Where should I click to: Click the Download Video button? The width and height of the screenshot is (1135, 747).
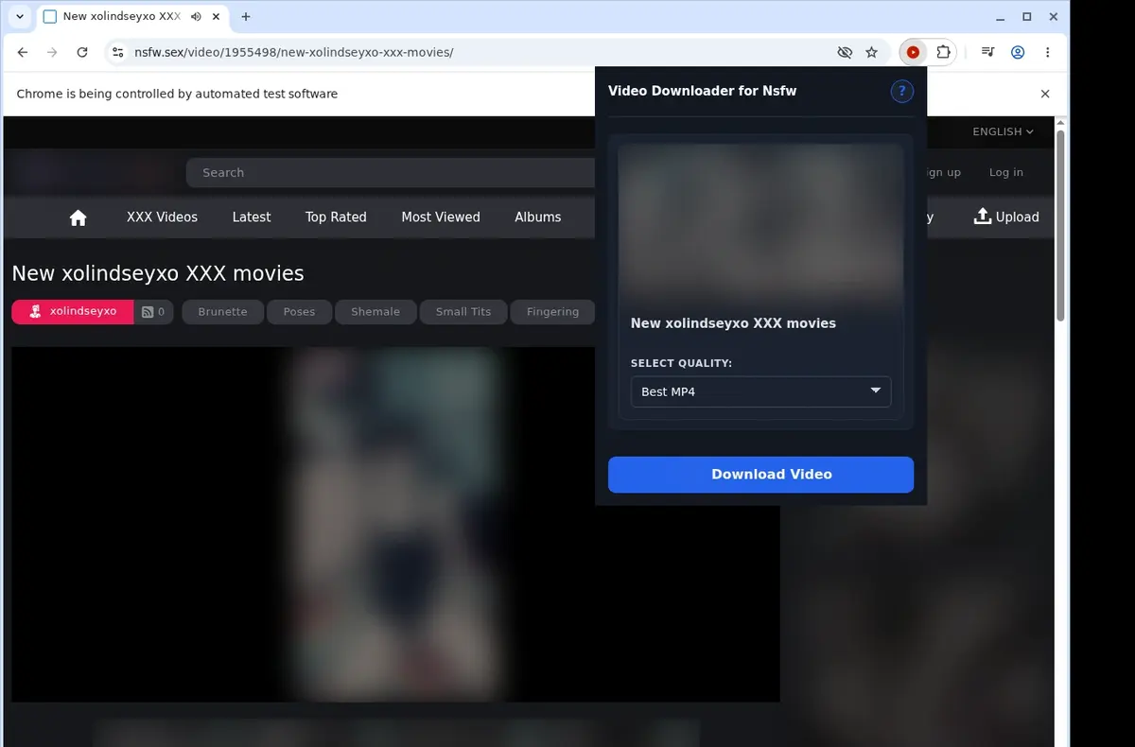760,475
